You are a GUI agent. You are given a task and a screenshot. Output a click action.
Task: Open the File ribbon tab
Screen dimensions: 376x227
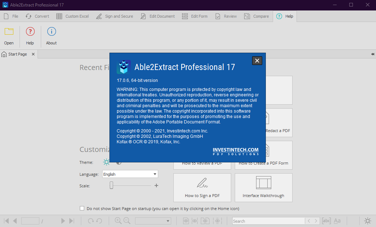[x=11, y=16]
